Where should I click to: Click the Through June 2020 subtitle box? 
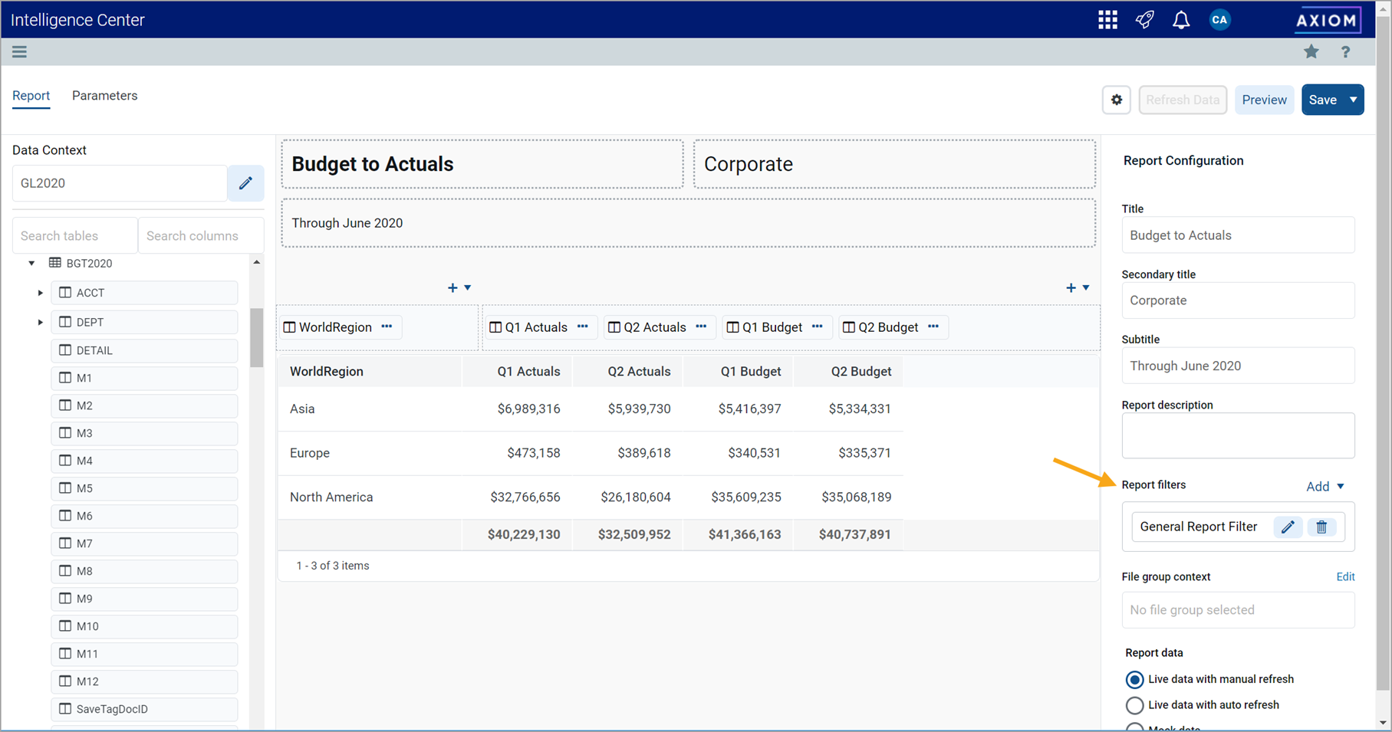(x=688, y=223)
